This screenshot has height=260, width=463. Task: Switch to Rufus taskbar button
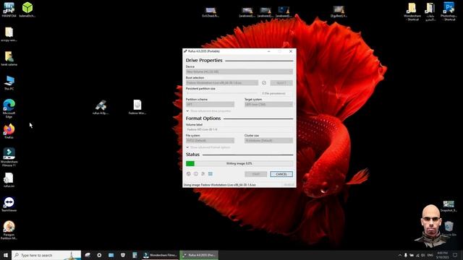(x=199, y=255)
